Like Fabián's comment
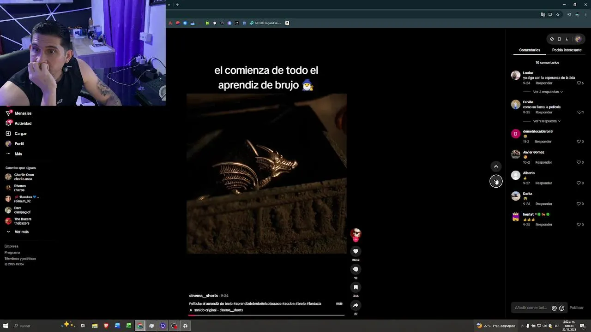The width and height of the screenshot is (591, 332). [x=580, y=112]
